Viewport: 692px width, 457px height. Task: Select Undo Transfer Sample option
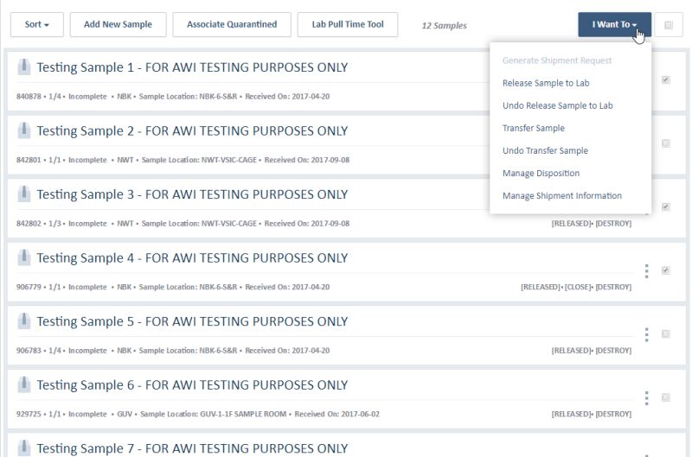(x=545, y=150)
